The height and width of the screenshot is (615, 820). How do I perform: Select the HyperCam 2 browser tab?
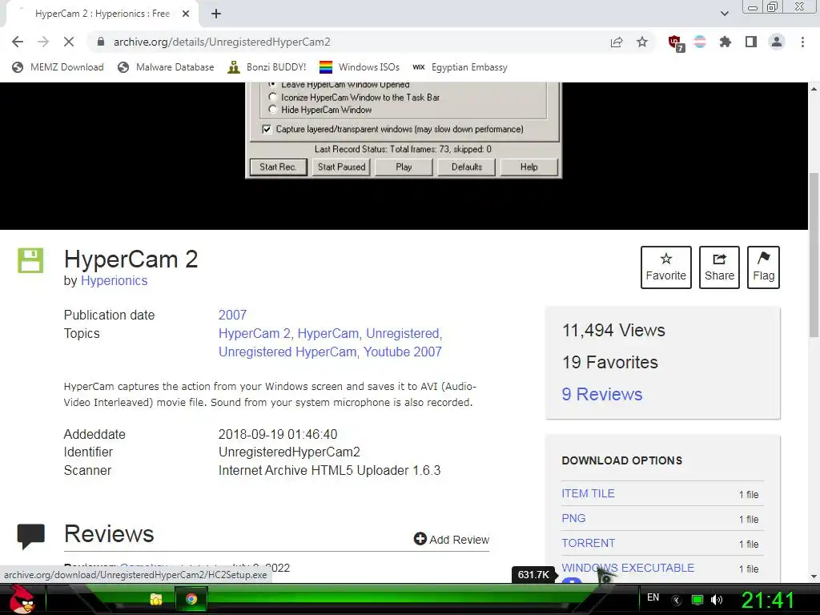[x=102, y=14]
